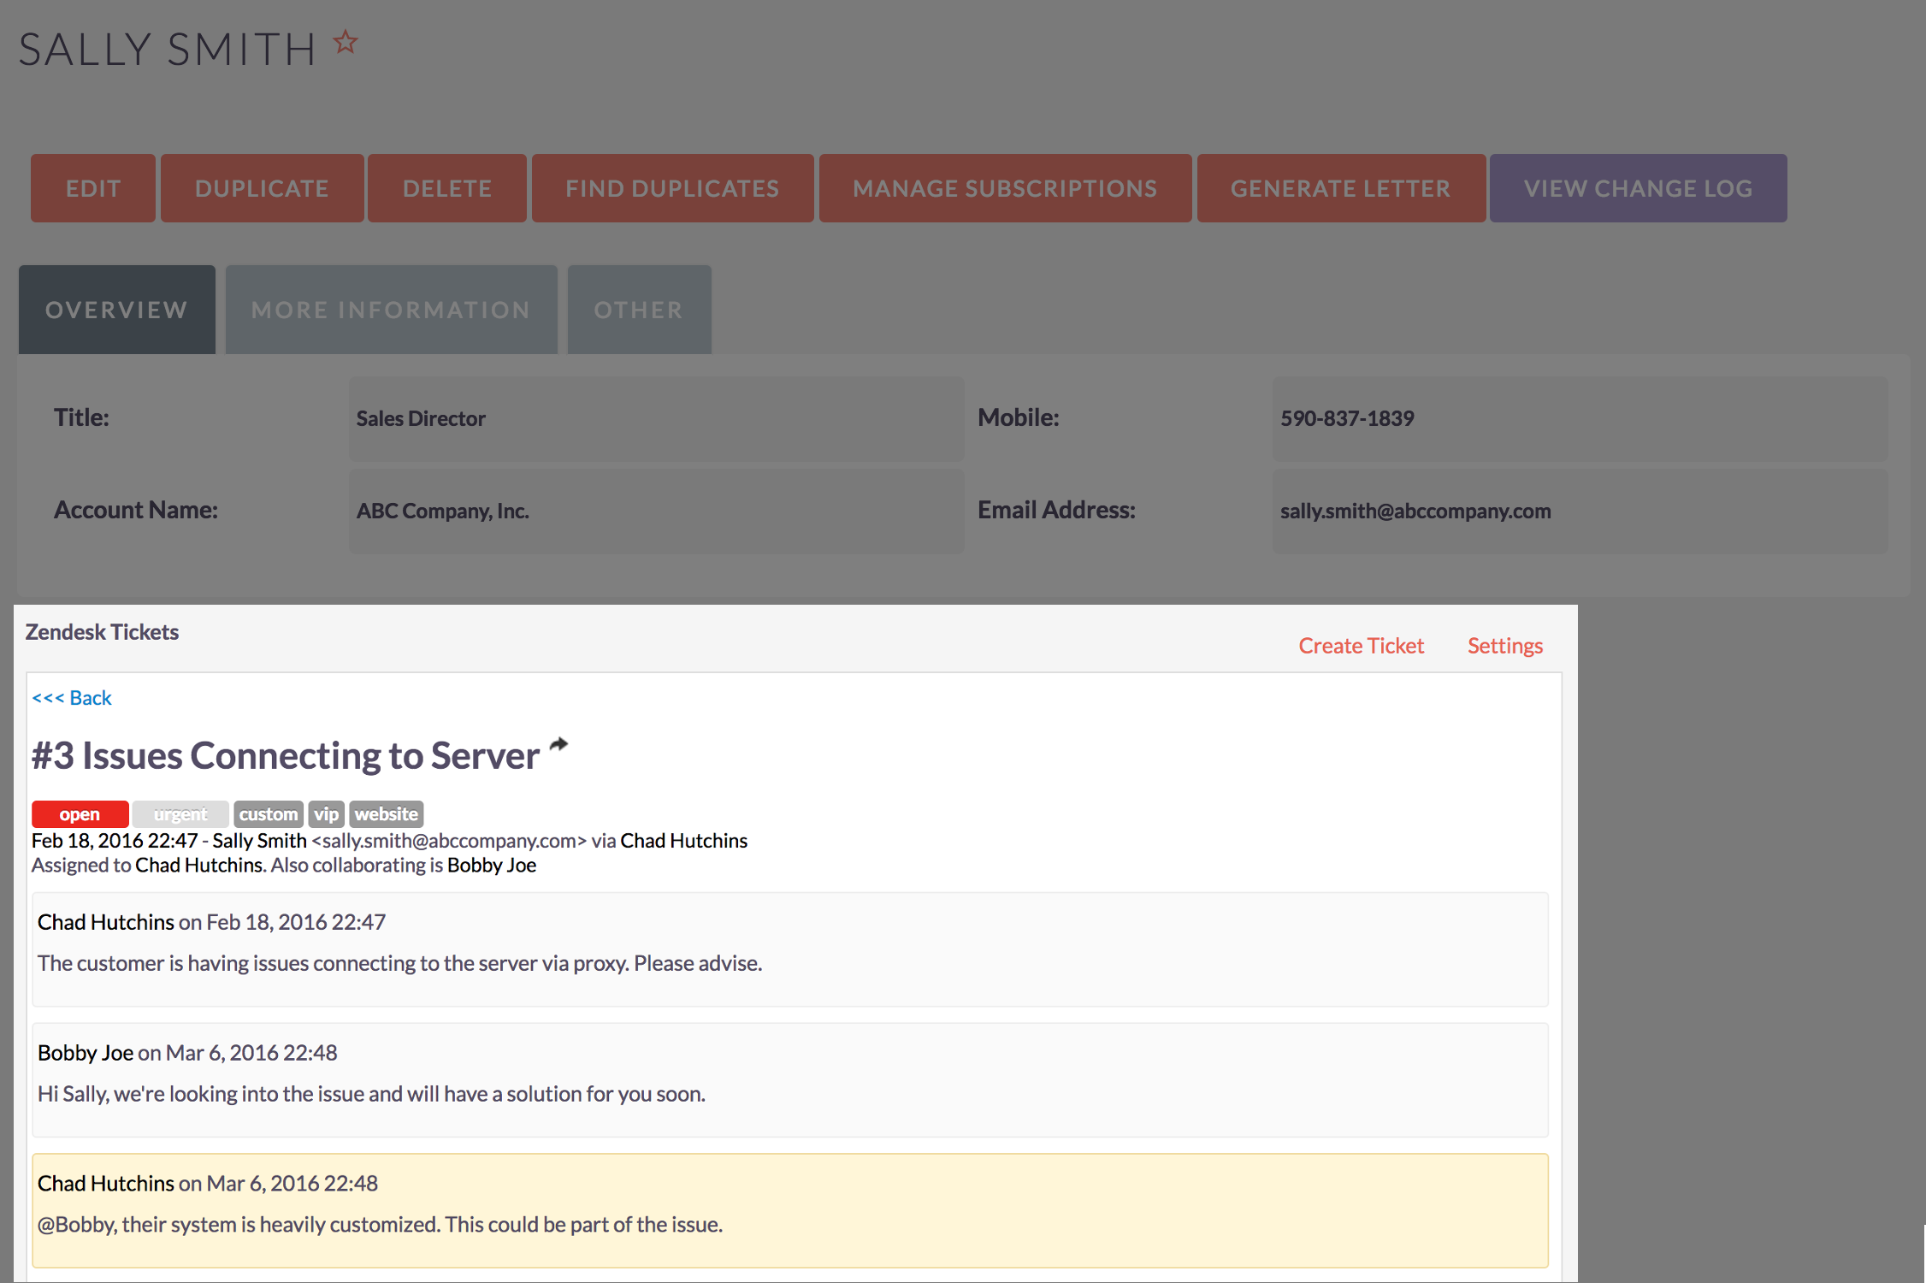Click the vip tag
This screenshot has width=1926, height=1283.
326,814
